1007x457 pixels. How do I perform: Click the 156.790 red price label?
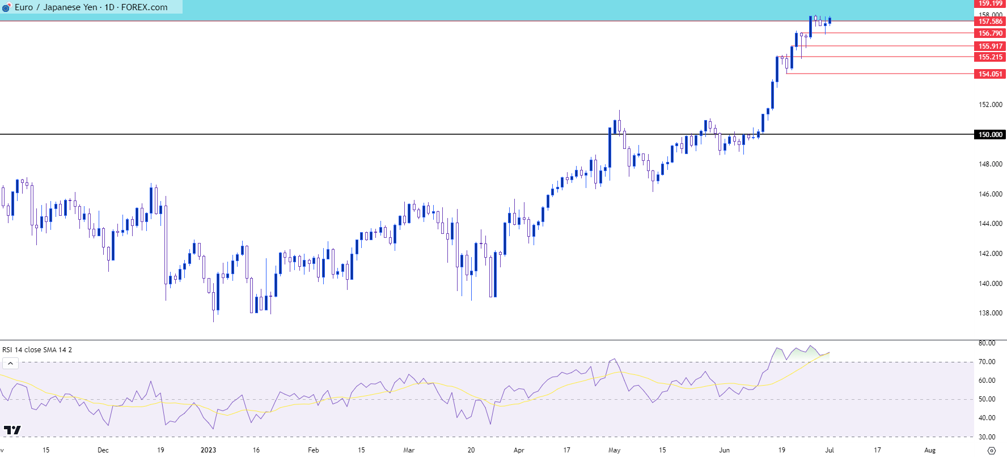click(x=990, y=33)
